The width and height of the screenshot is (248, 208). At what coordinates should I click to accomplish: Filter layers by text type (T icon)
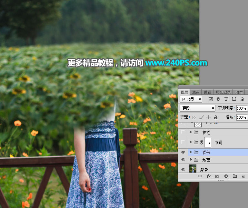[x=226, y=99]
